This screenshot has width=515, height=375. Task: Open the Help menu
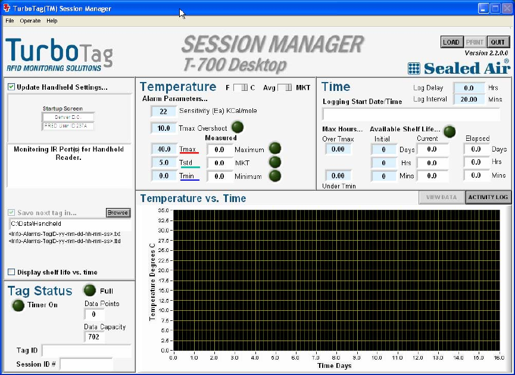pos(52,21)
